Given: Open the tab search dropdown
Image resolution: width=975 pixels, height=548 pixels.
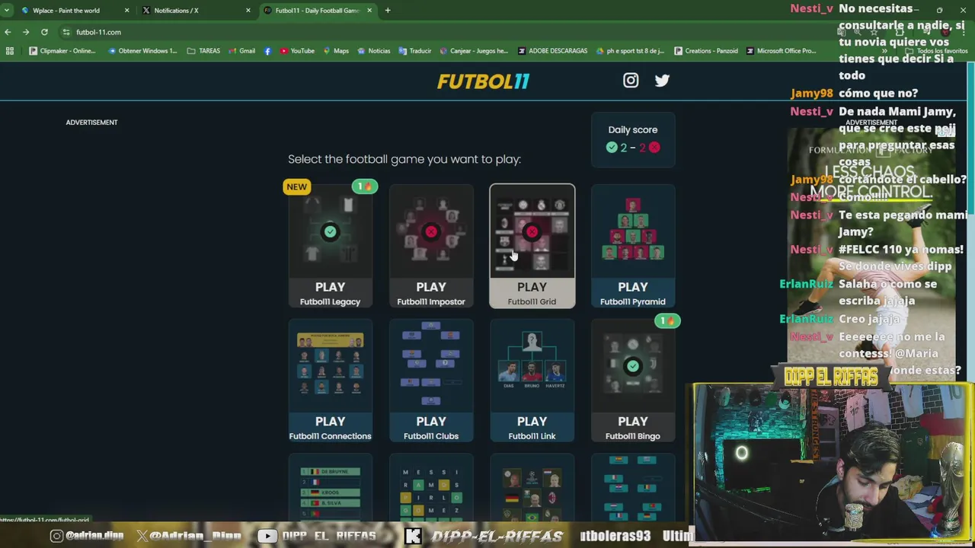Looking at the screenshot, I should click(x=7, y=11).
